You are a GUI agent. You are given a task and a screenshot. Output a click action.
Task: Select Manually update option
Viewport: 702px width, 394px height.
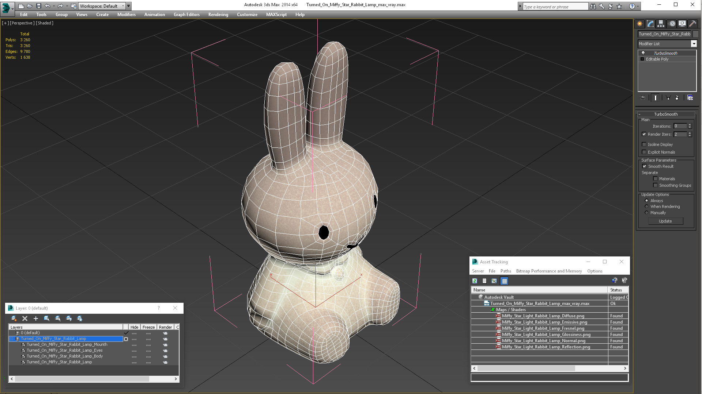tap(646, 213)
